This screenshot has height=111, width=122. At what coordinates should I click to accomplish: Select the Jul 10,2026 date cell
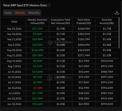pyautogui.click(x=14, y=88)
